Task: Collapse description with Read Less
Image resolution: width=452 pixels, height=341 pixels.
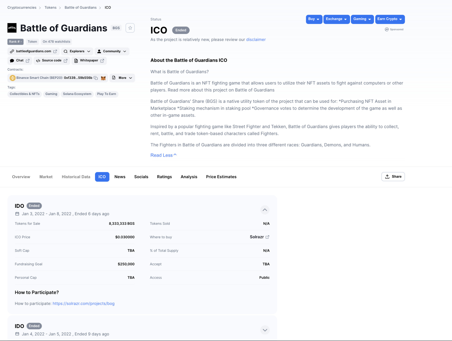Action: click(164, 155)
